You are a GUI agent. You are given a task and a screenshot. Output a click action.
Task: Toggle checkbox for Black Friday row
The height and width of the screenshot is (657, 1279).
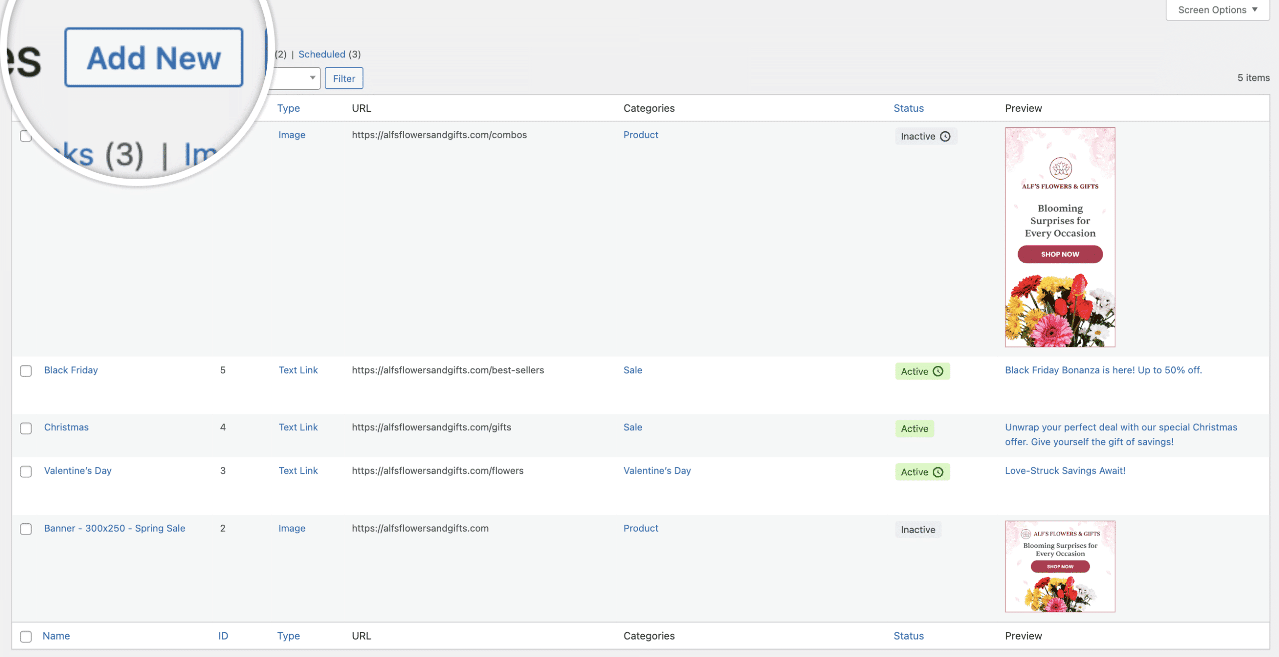point(25,370)
